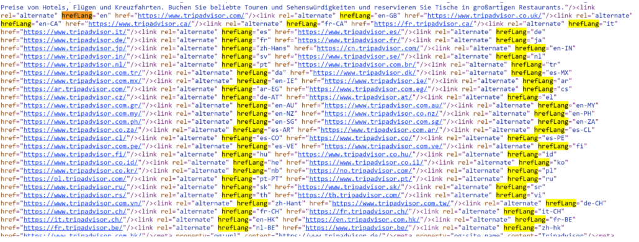The image size is (639, 242).
Task: Click the https://www.tripadvisor.sk/ URL
Action: (x=349, y=186)
